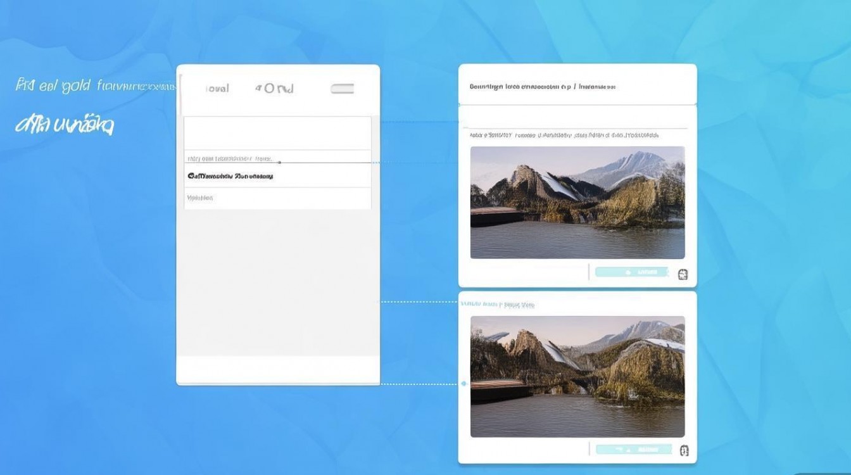Select the bold text row in the left panel
This screenshot has width=851, height=475.
[230, 176]
